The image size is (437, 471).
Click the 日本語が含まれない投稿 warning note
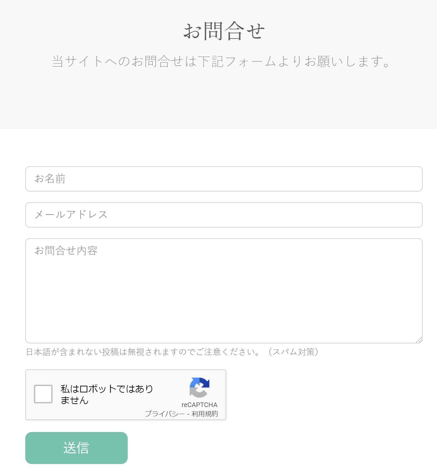[x=143, y=352]
